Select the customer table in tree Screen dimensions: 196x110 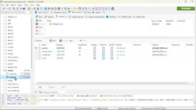tap(13, 74)
